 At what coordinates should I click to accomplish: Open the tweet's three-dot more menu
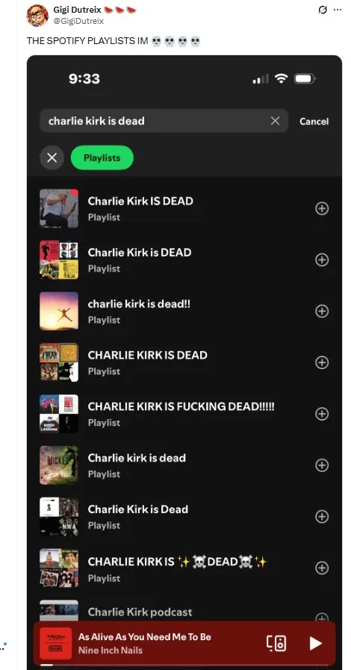pos(338,10)
